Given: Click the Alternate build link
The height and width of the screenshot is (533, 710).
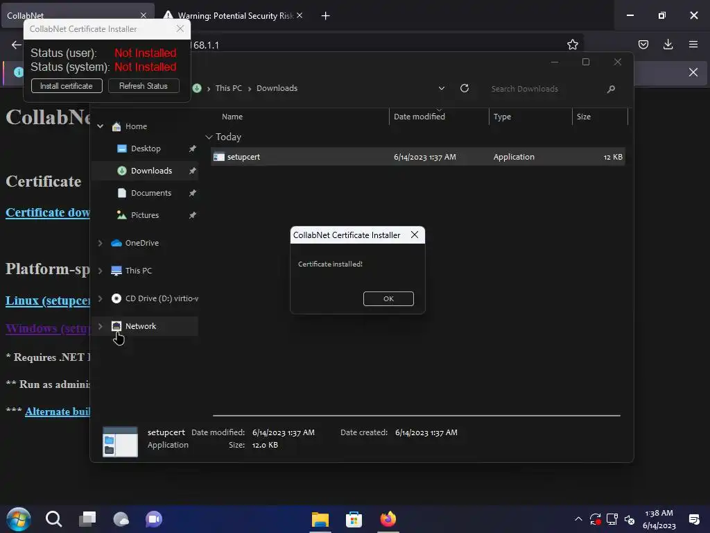Looking at the screenshot, I should pos(58,412).
